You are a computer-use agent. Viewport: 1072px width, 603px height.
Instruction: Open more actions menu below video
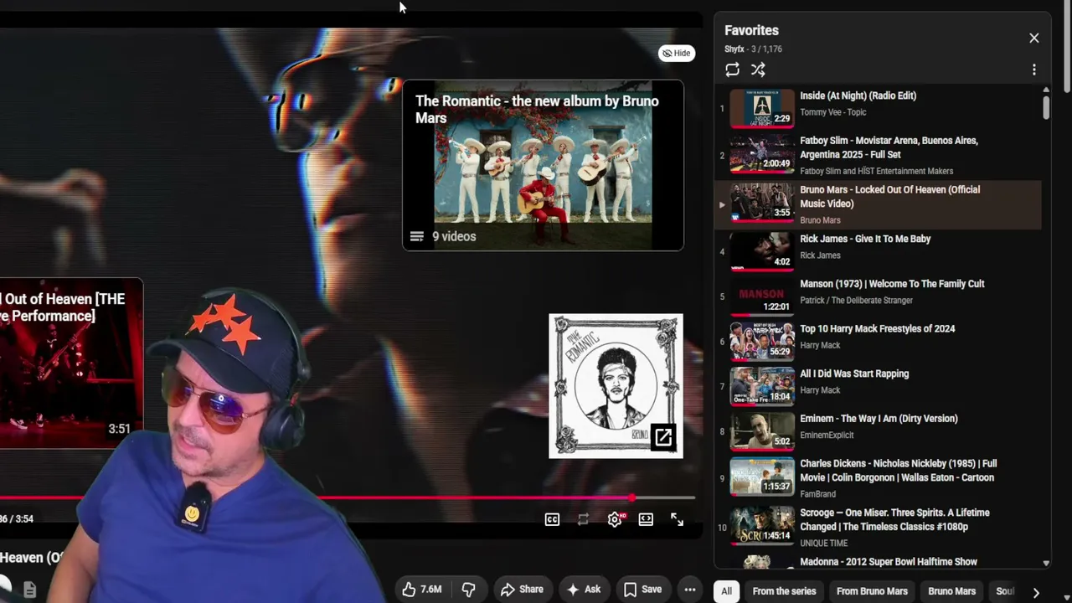[x=689, y=590]
